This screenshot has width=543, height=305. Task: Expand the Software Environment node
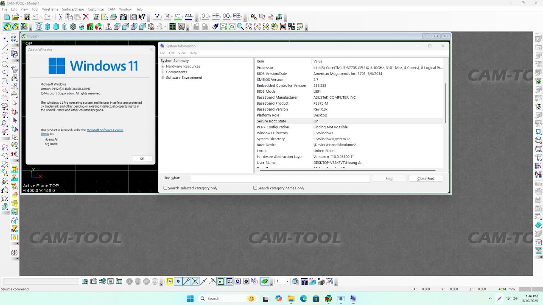tap(163, 78)
